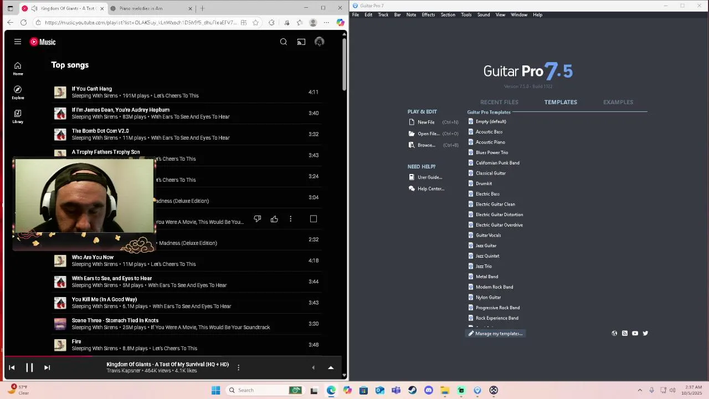Play The Bomb Dot Com V2.0
This screenshot has height=399, width=709.
(x=100, y=131)
